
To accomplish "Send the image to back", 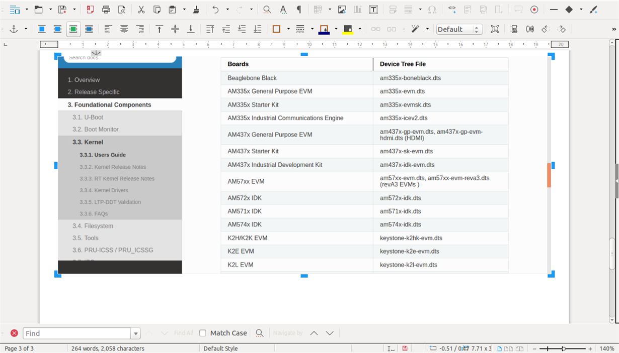I will pos(258,29).
